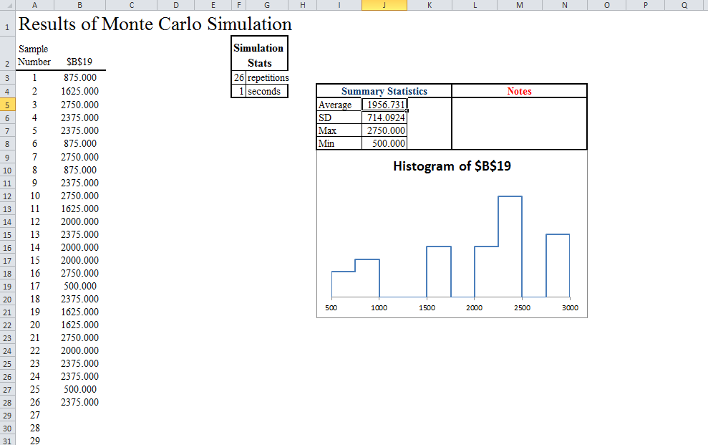This screenshot has height=445, width=708.
Task: Select sample 26's value 2375.000
Action: click(x=80, y=403)
